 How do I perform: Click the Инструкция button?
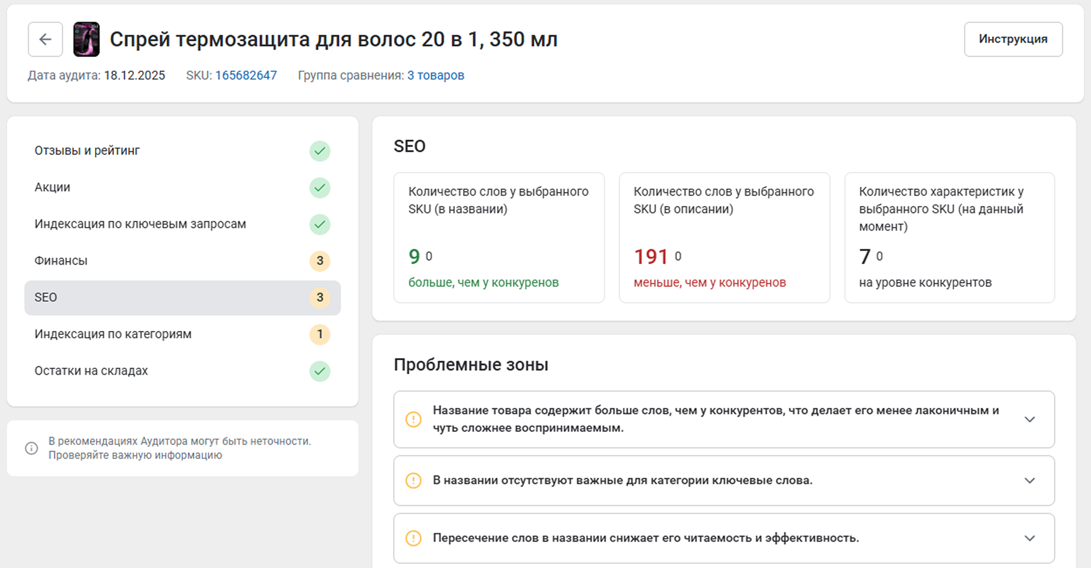(x=1013, y=39)
